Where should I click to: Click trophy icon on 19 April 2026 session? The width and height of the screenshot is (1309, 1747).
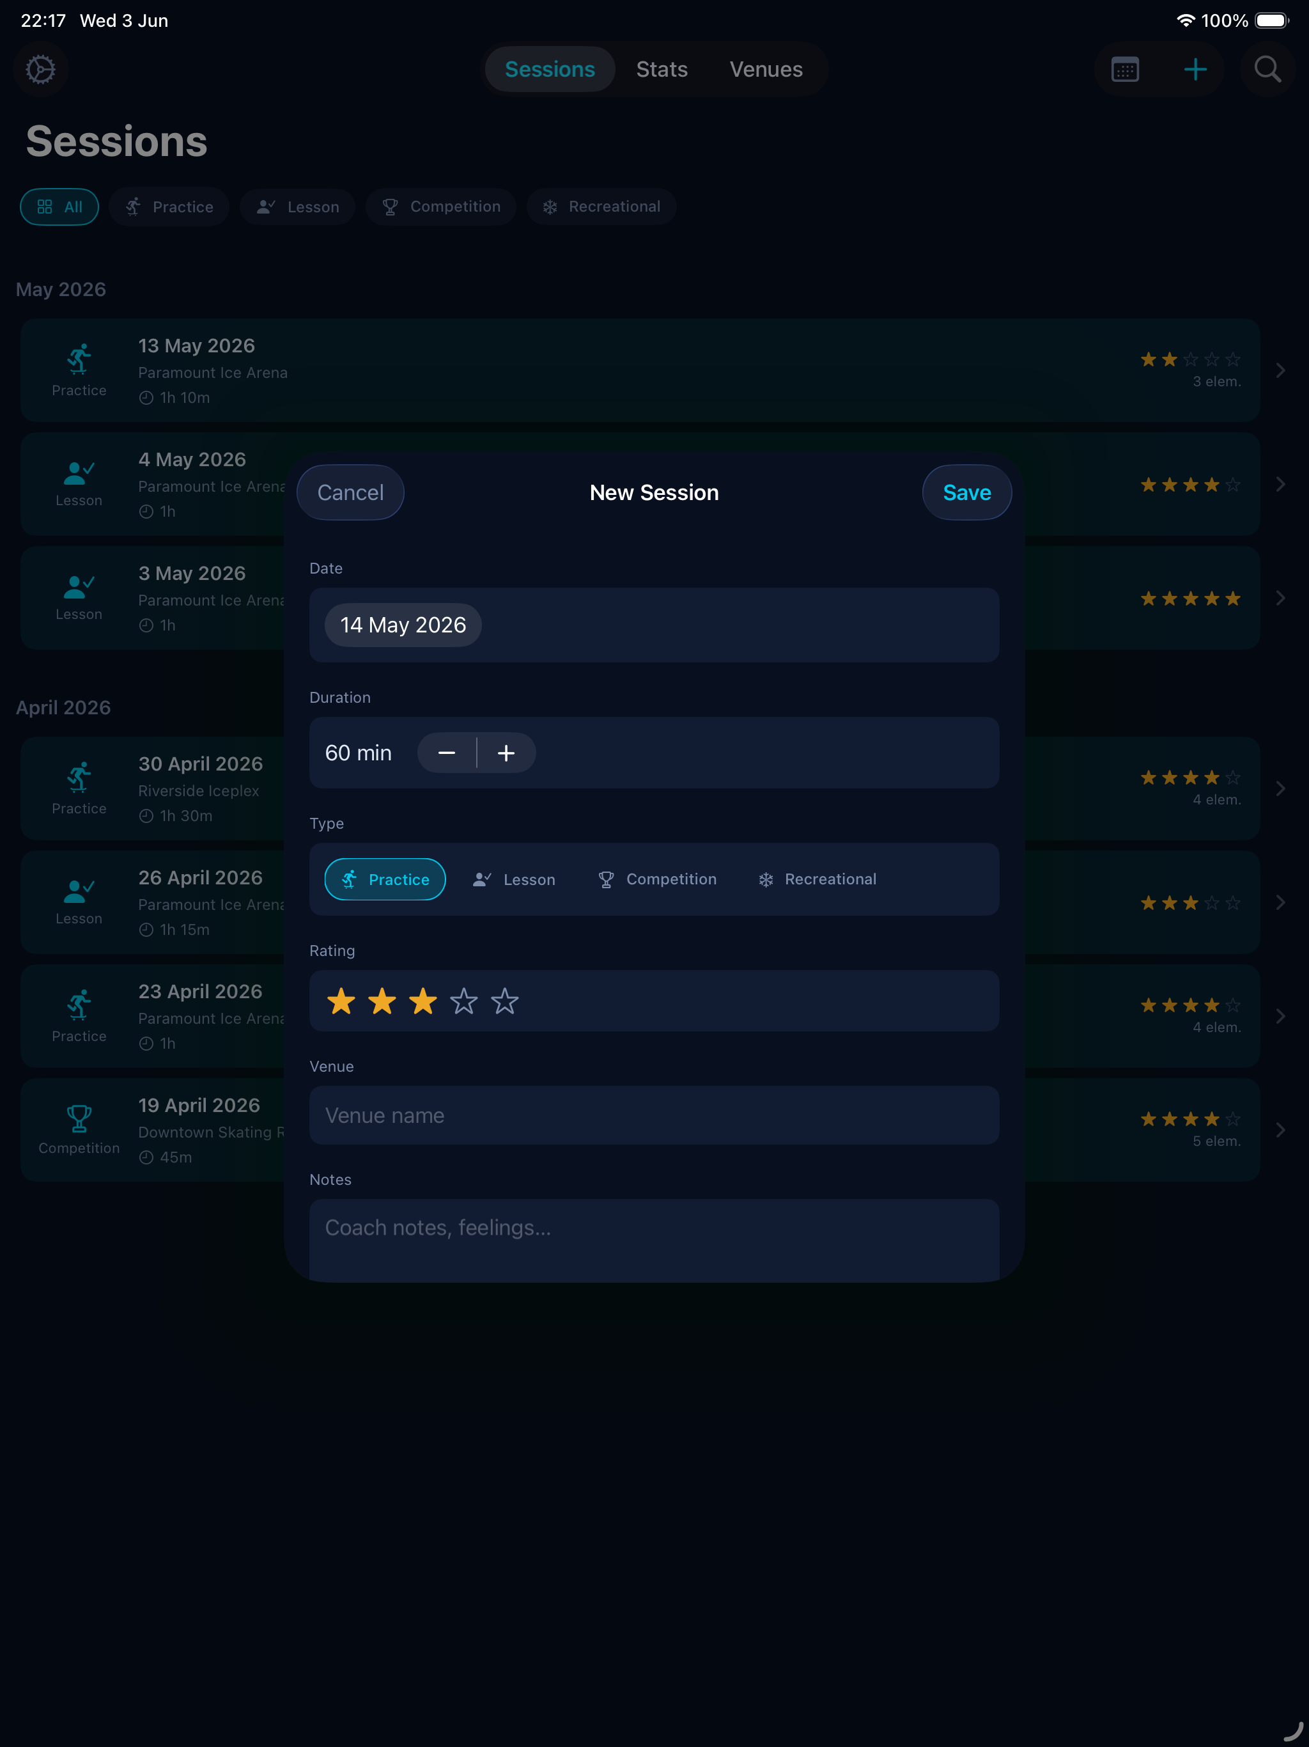(79, 1118)
